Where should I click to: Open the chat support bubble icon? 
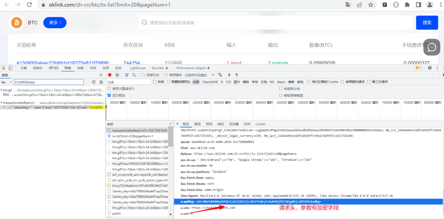pyautogui.click(x=432, y=47)
